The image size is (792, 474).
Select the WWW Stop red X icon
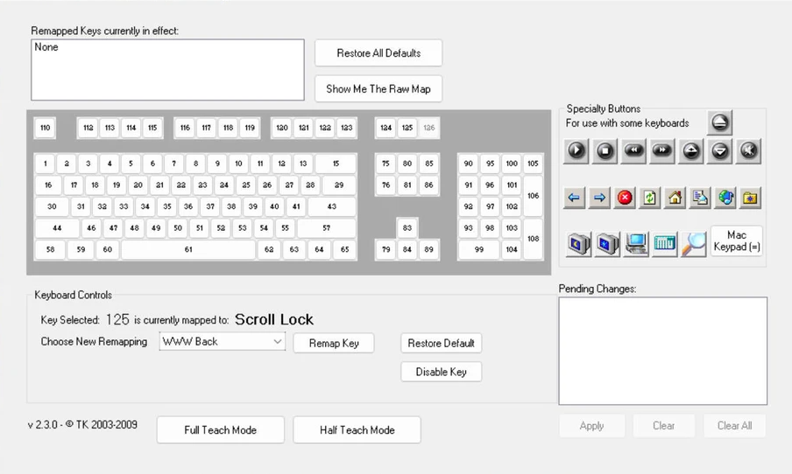pyautogui.click(x=624, y=198)
